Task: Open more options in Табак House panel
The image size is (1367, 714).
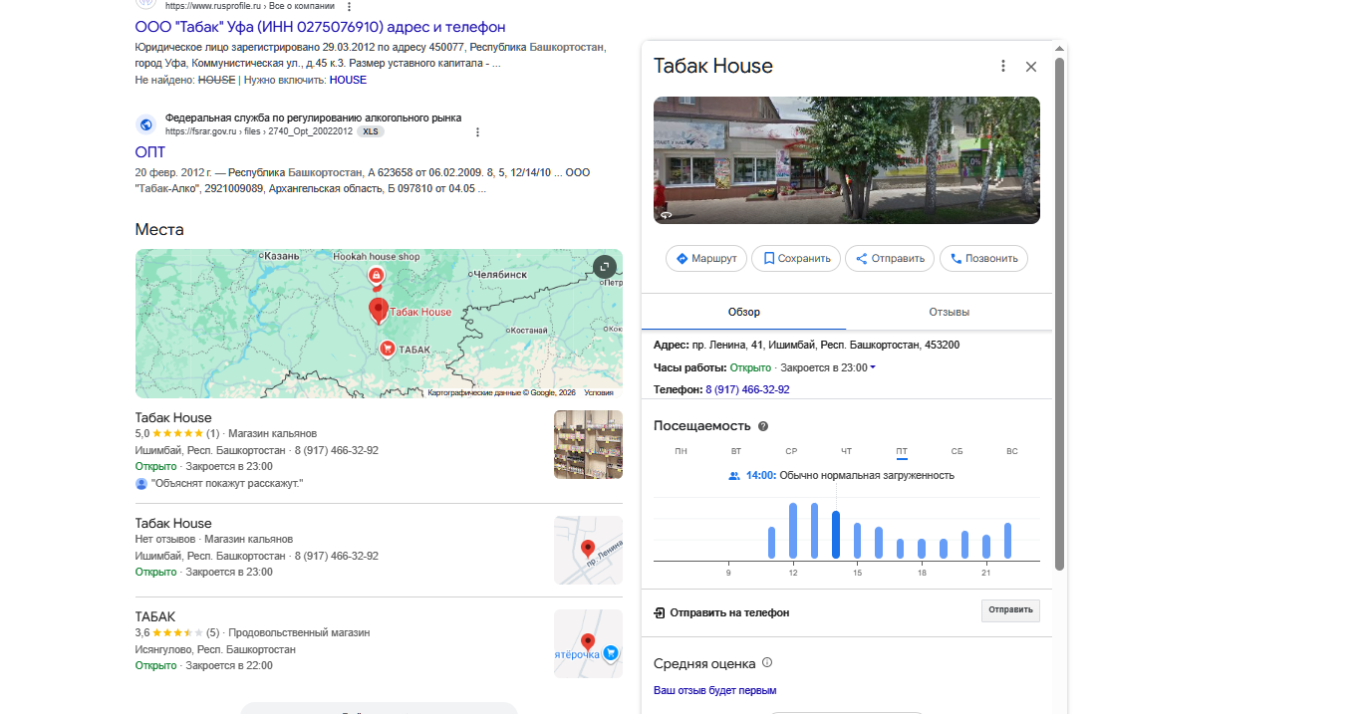Action: pos(1003,67)
